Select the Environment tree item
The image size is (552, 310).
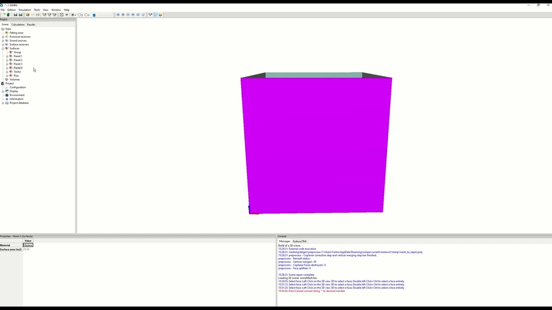coord(17,95)
